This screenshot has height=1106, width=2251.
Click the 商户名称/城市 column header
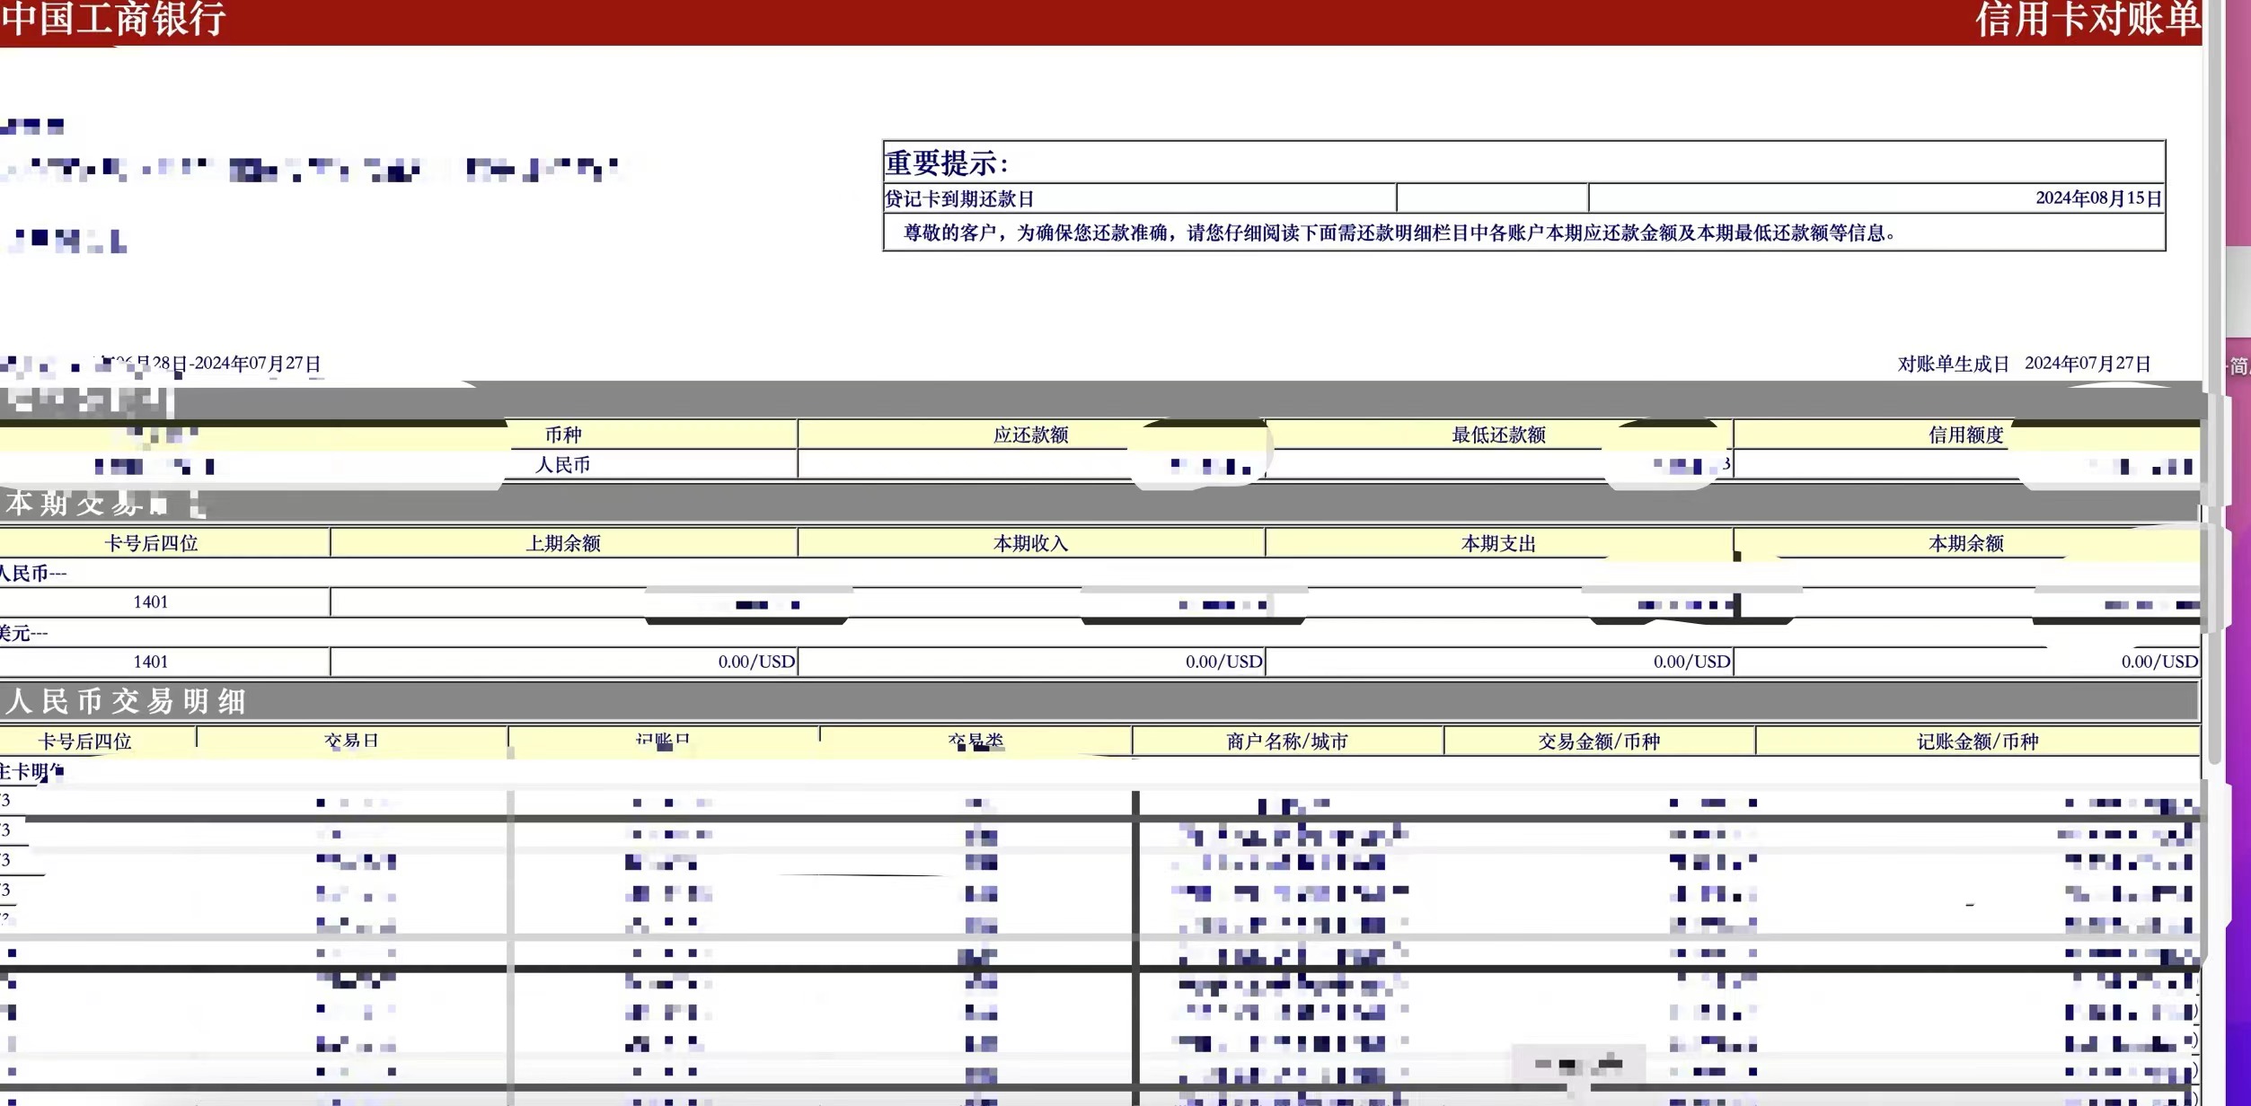tap(1286, 742)
